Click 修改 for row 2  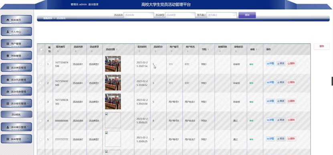click(281, 83)
